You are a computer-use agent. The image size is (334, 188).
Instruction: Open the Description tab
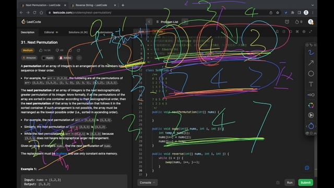click(x=28, y=32)
